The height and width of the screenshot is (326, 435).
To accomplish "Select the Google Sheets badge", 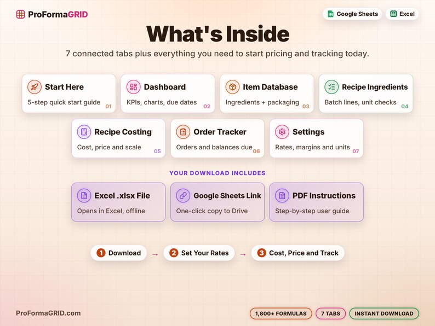I will coord(352,14).
